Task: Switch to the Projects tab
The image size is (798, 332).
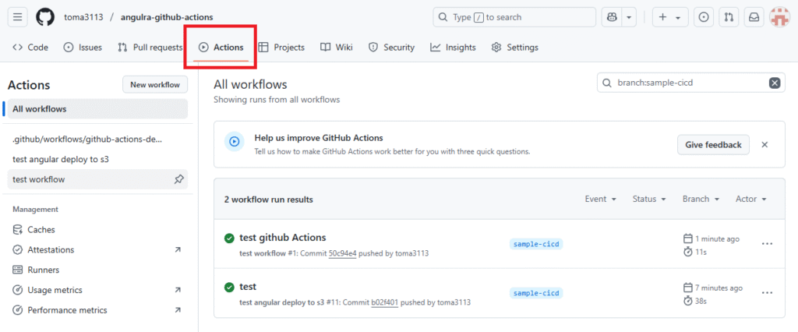Action: pos(281,48)
